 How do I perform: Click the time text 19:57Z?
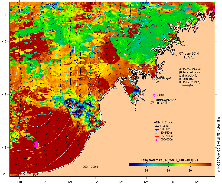click(x=189, y=57)
